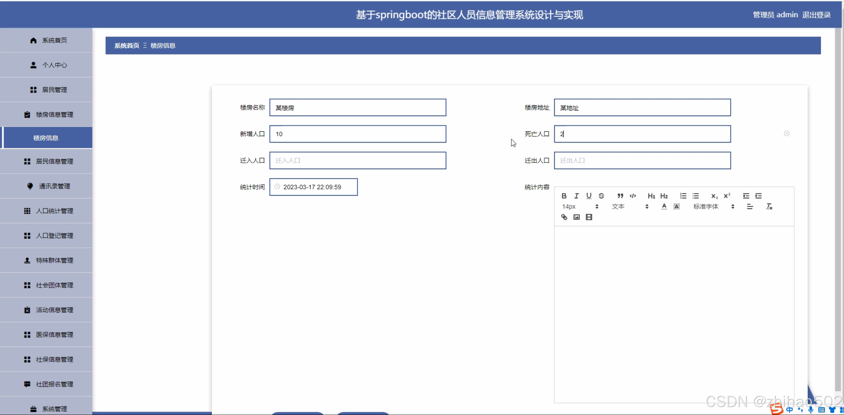
Task: Insert a hyperlink in editor
Action: [x=564, y=217]
